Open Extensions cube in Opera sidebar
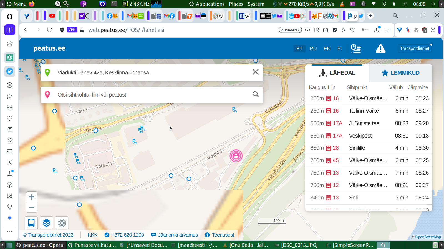444x249 pixels. coord(10,185)
